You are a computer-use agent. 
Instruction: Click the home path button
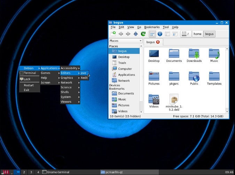(x=197, y=34)
